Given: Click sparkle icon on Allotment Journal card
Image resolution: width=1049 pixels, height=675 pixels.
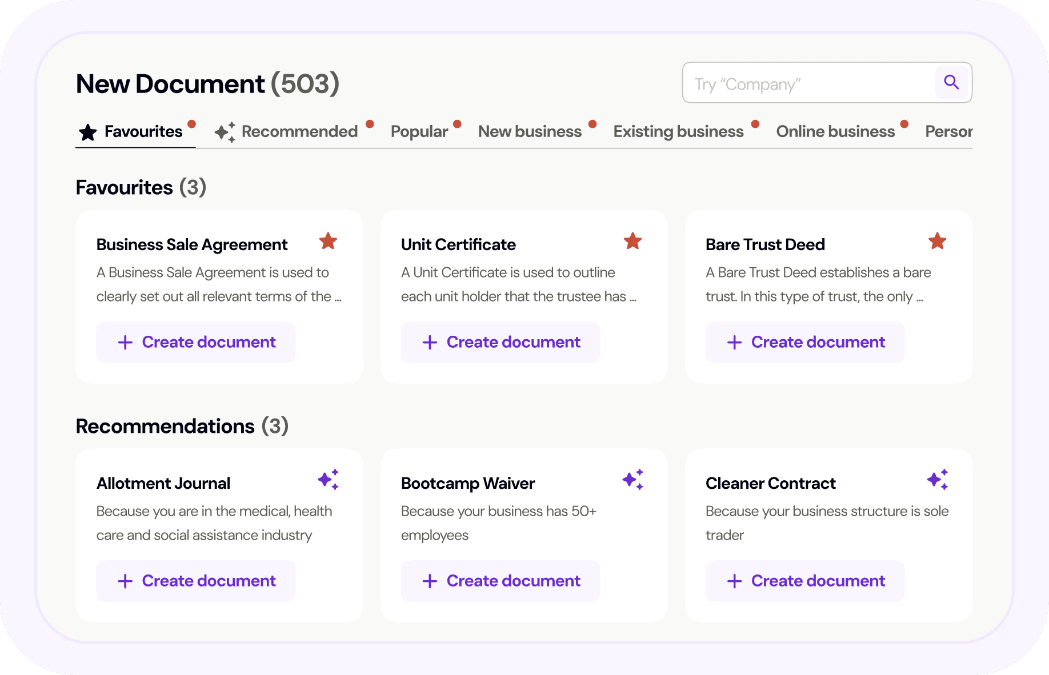Looking at the screenshot, I should 329,480.
